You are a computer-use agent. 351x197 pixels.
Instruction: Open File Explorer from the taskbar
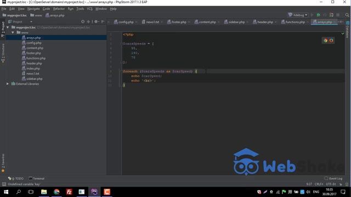pyautogui.click(x=44, y=192)
